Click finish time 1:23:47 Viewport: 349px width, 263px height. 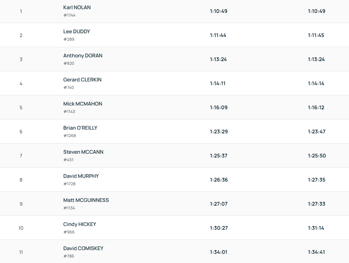coord(317,132)
